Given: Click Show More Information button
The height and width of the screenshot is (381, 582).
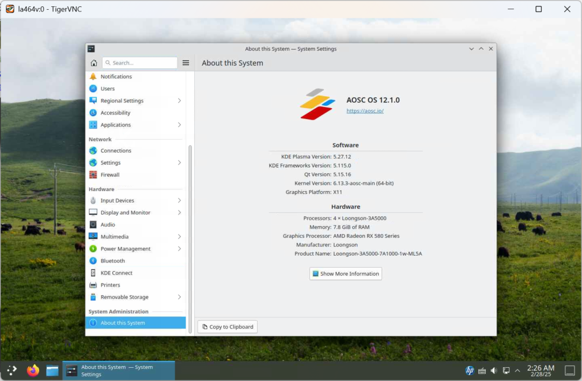Looking at the screenshot, I should [346, 273].
